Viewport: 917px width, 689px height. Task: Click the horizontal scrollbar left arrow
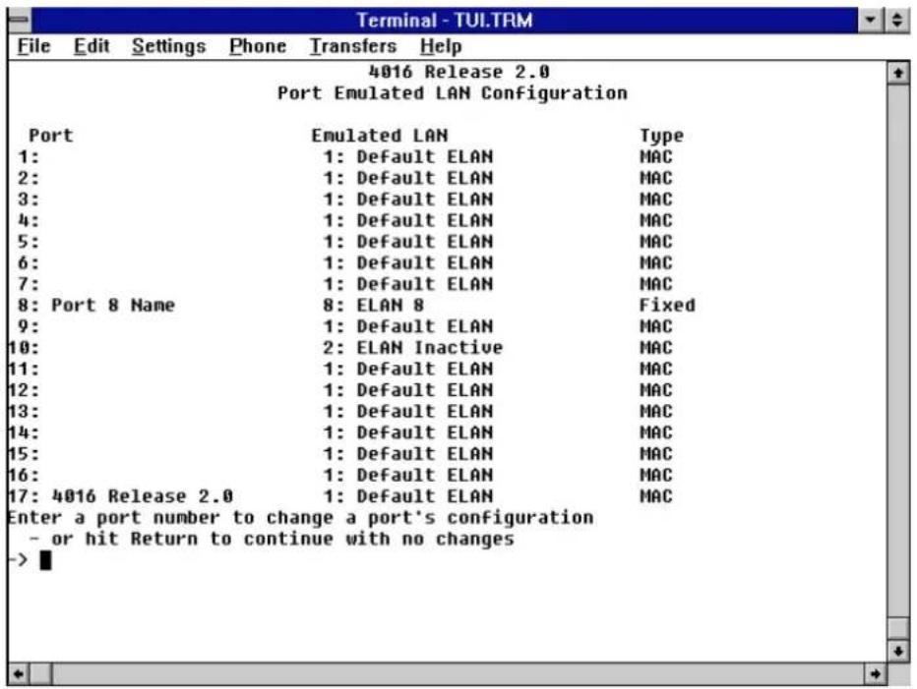pos(18,674)
